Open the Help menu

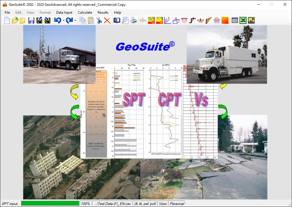tap(117, 13)
